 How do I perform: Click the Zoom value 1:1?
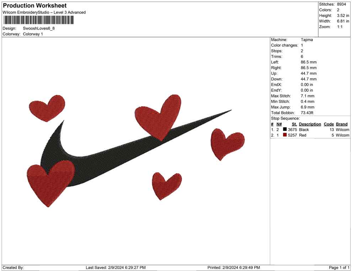340,27
